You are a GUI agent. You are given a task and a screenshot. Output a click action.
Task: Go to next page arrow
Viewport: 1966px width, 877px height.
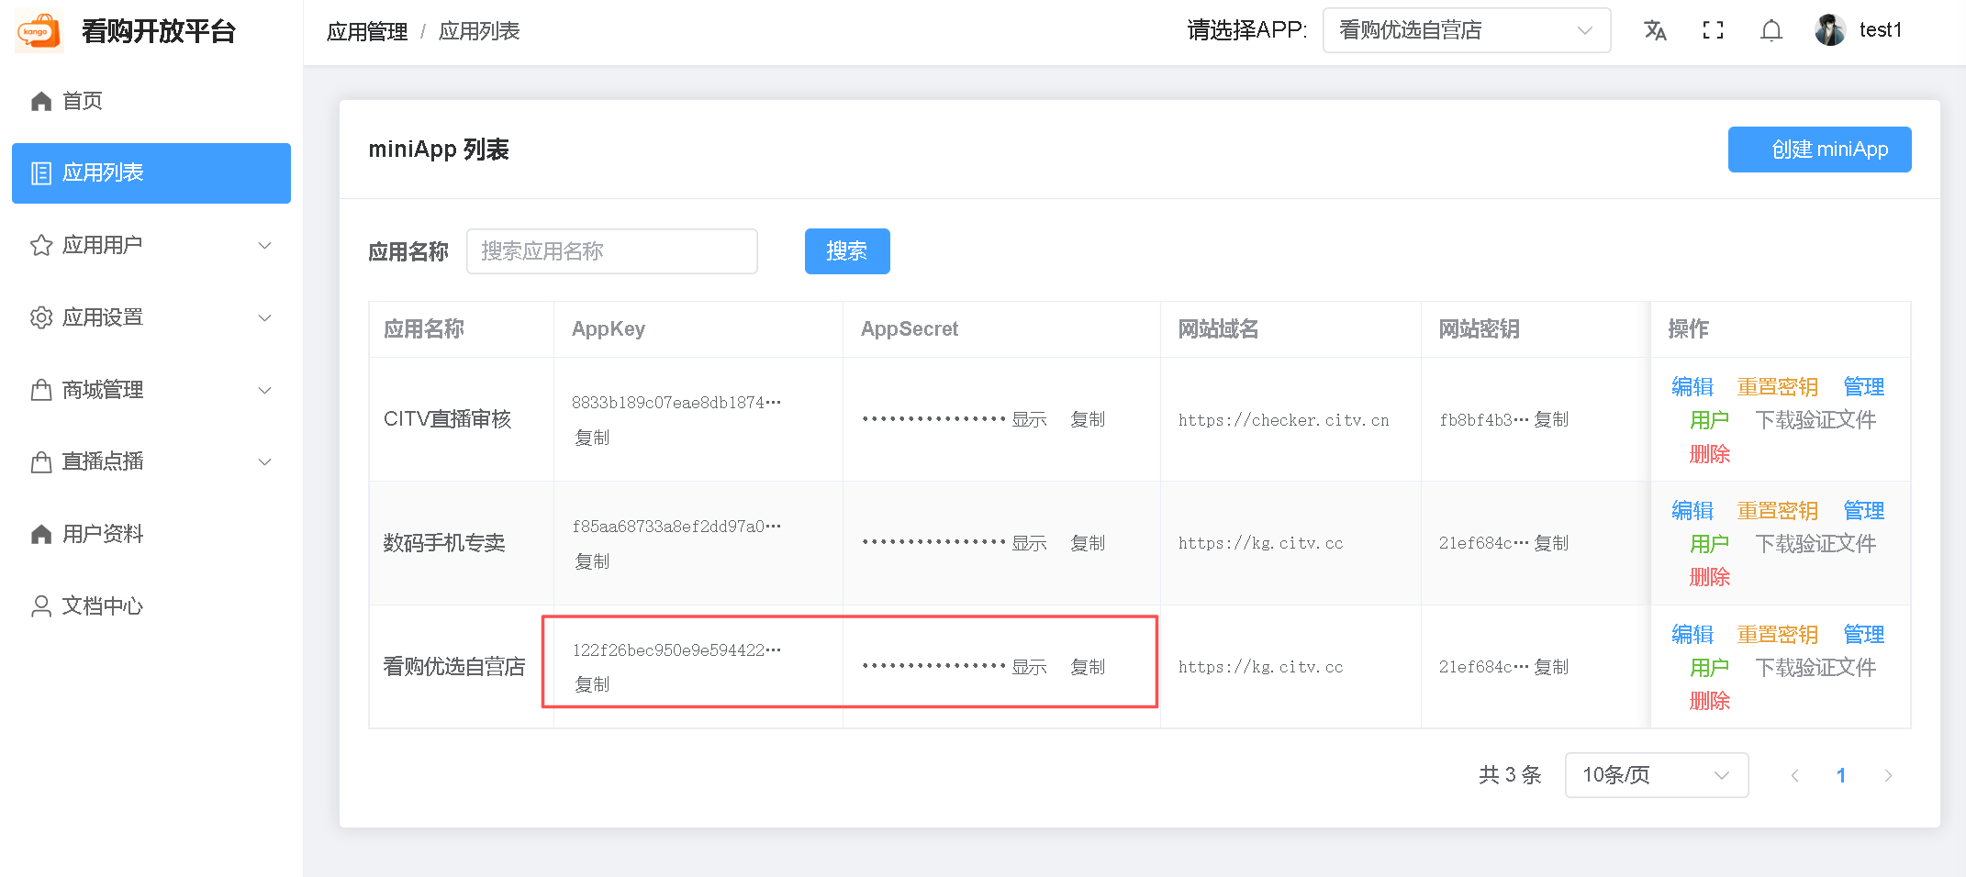coord(1888,775)
